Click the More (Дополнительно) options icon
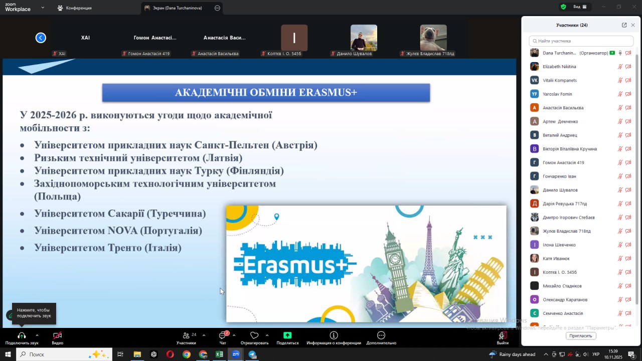This screenshot has height=361, width=642. (381, 335)
